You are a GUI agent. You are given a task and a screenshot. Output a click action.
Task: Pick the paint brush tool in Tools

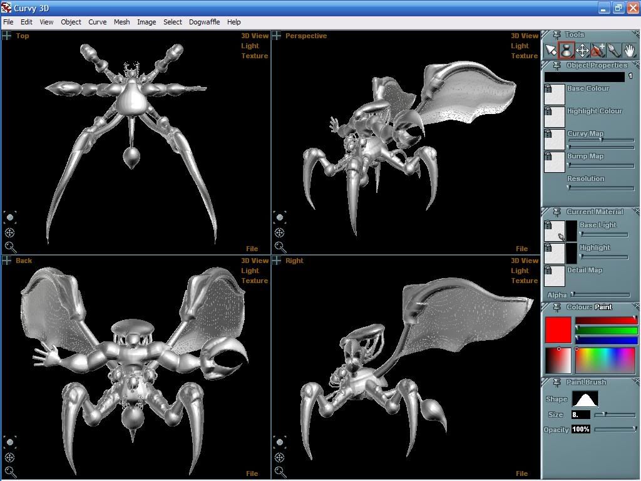(x=614, y=50)
